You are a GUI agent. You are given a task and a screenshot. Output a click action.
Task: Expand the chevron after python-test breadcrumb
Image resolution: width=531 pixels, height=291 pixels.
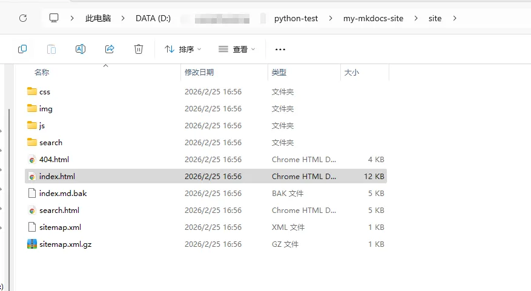pyautogui.click(x=331, y=18)
